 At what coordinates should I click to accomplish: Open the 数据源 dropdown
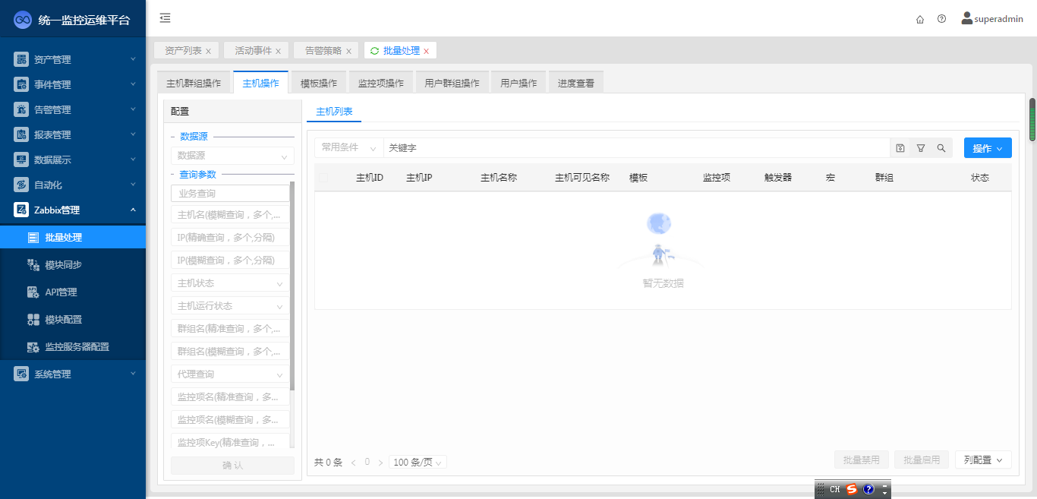pyautogui.click(x=232, y=156)
